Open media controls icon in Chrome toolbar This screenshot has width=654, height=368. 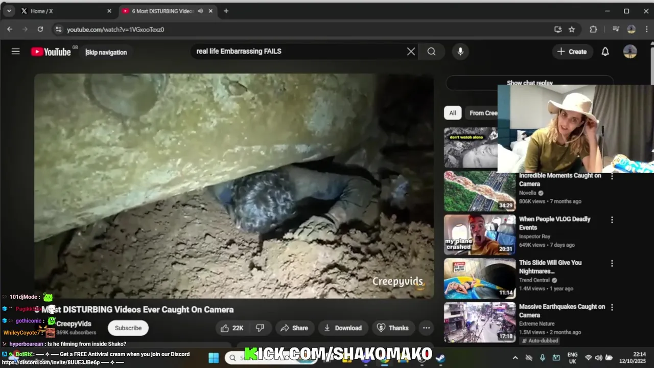[616, 29]
